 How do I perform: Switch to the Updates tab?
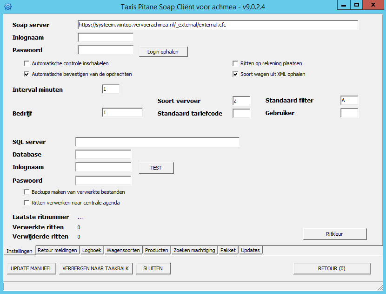coord(250,250)
